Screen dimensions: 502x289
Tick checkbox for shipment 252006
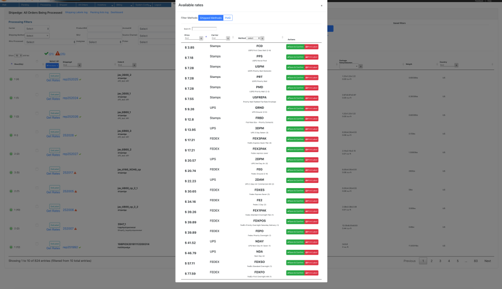[x=37, y=206]
